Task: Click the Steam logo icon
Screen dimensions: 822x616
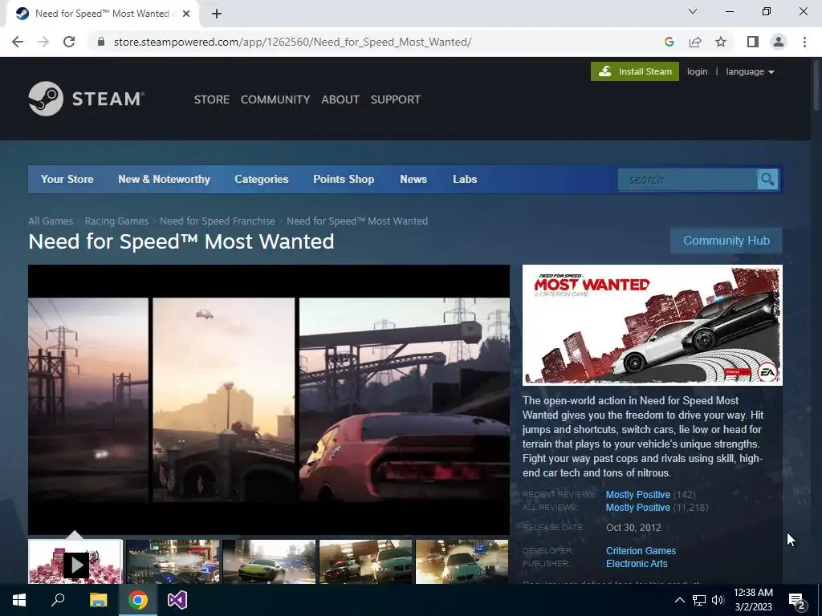Action: click(46, 99)
